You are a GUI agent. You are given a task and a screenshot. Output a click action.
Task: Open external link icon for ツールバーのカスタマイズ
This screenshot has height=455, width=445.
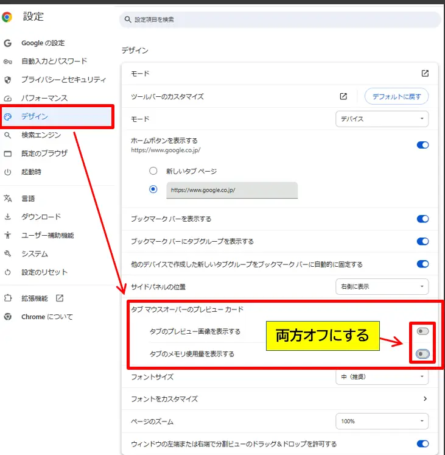tap(343, 96)
